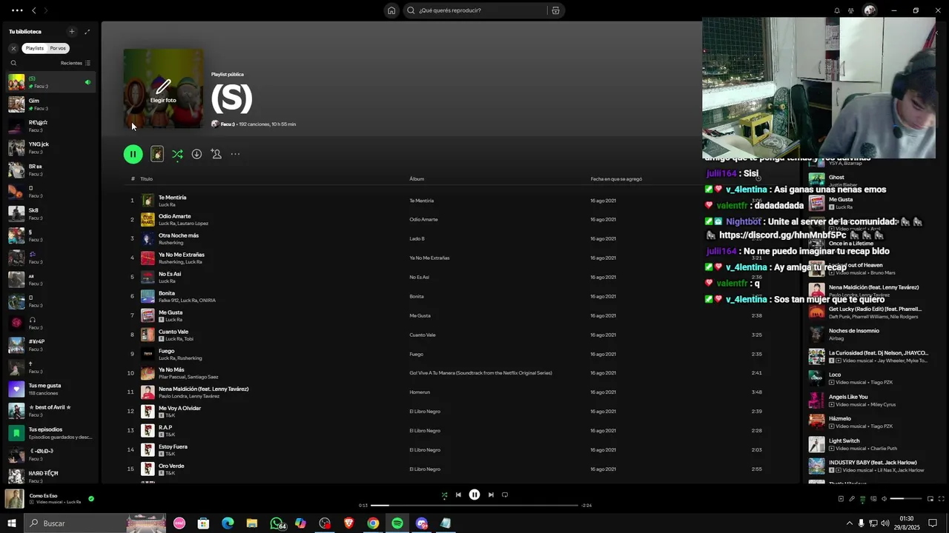Select the Por vos filter chip
949x533 pixels.
[x=58, y=48]
